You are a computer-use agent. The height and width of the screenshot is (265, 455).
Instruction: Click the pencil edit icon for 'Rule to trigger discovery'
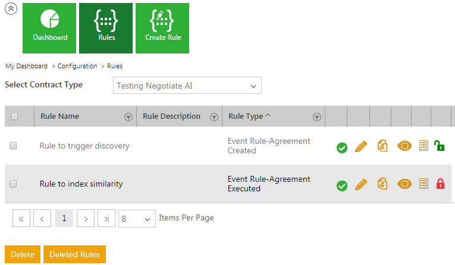(x=360, y=146)
